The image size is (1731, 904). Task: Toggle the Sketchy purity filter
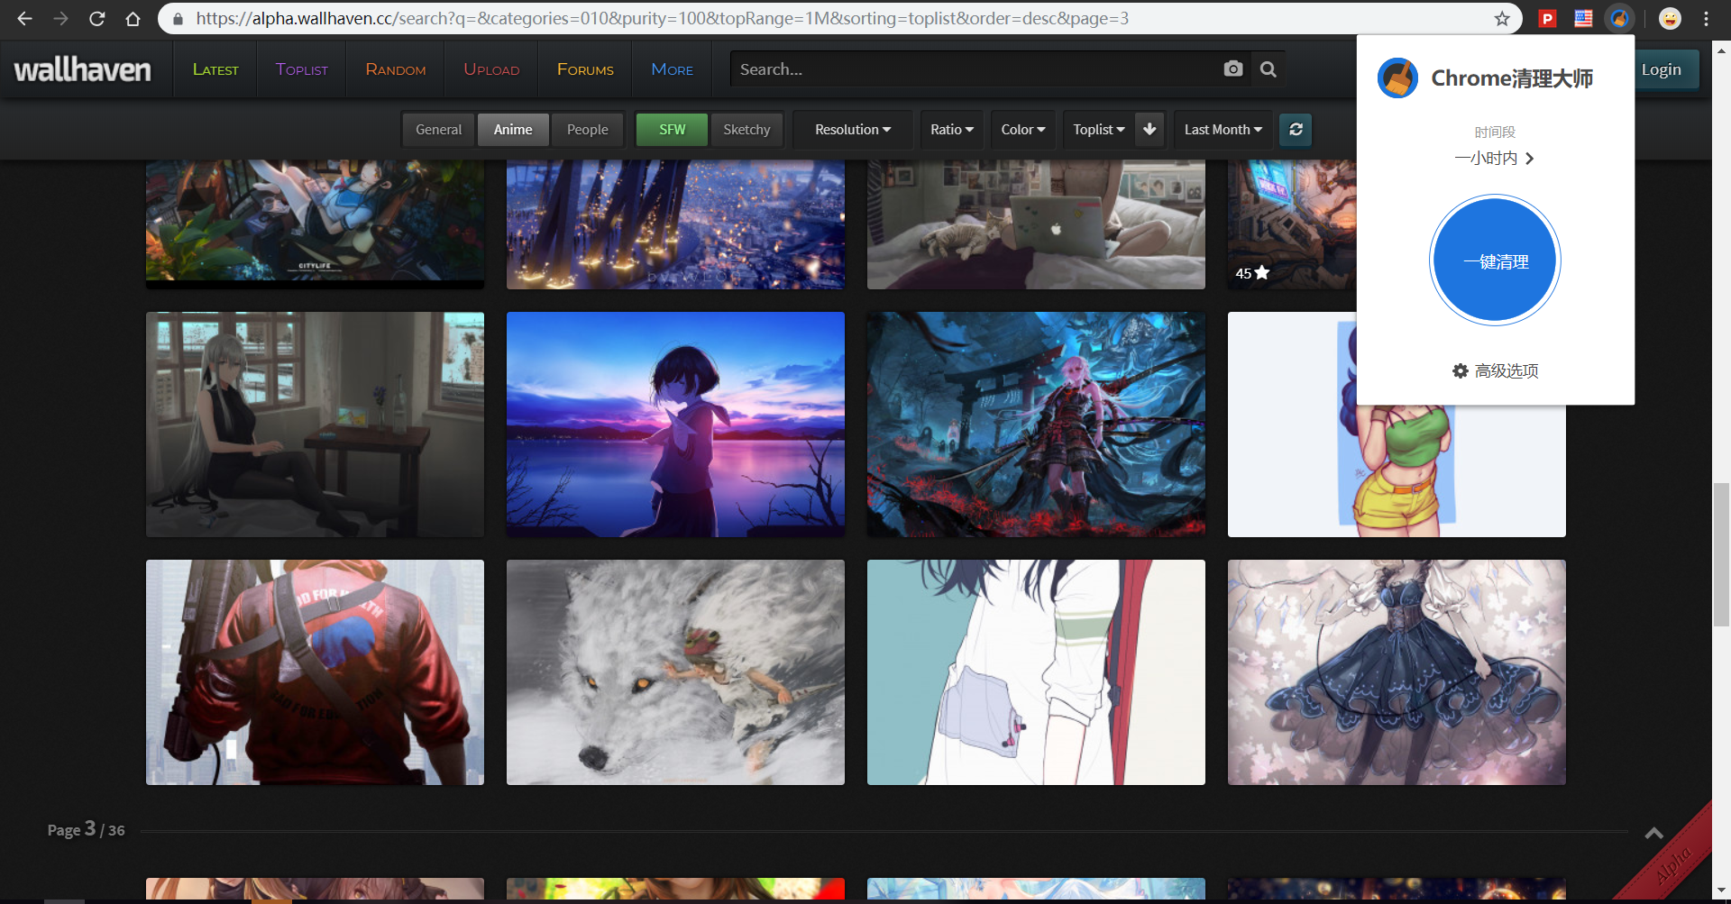pos(746,129)
